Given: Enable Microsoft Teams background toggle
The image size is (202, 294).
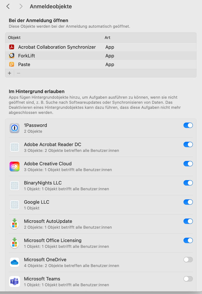Looking at the screenshot, I should pos(188,279).
